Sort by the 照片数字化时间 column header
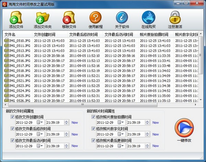The image size is (206, 162). point(186,35)
